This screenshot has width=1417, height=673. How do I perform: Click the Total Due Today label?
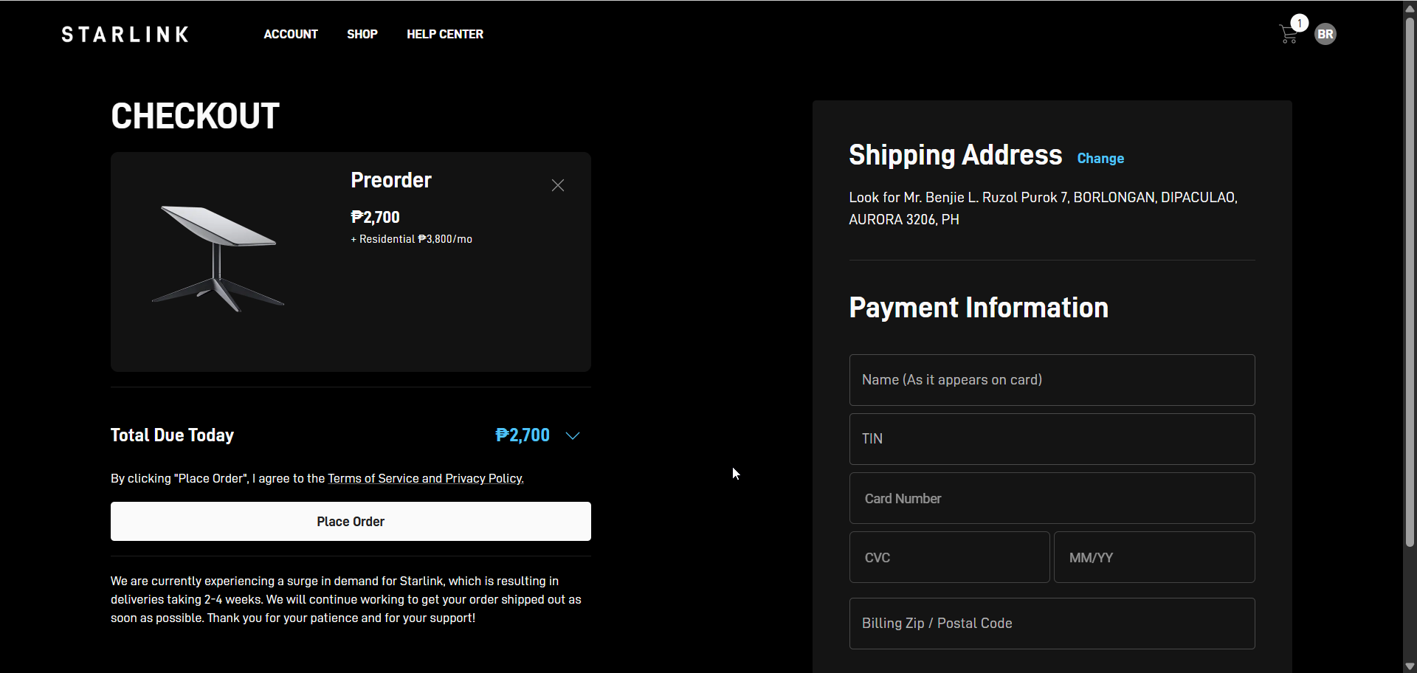point(172,435)
